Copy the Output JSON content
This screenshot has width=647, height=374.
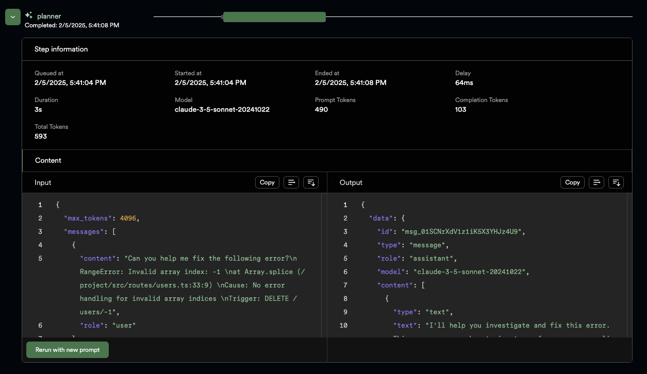572,182
